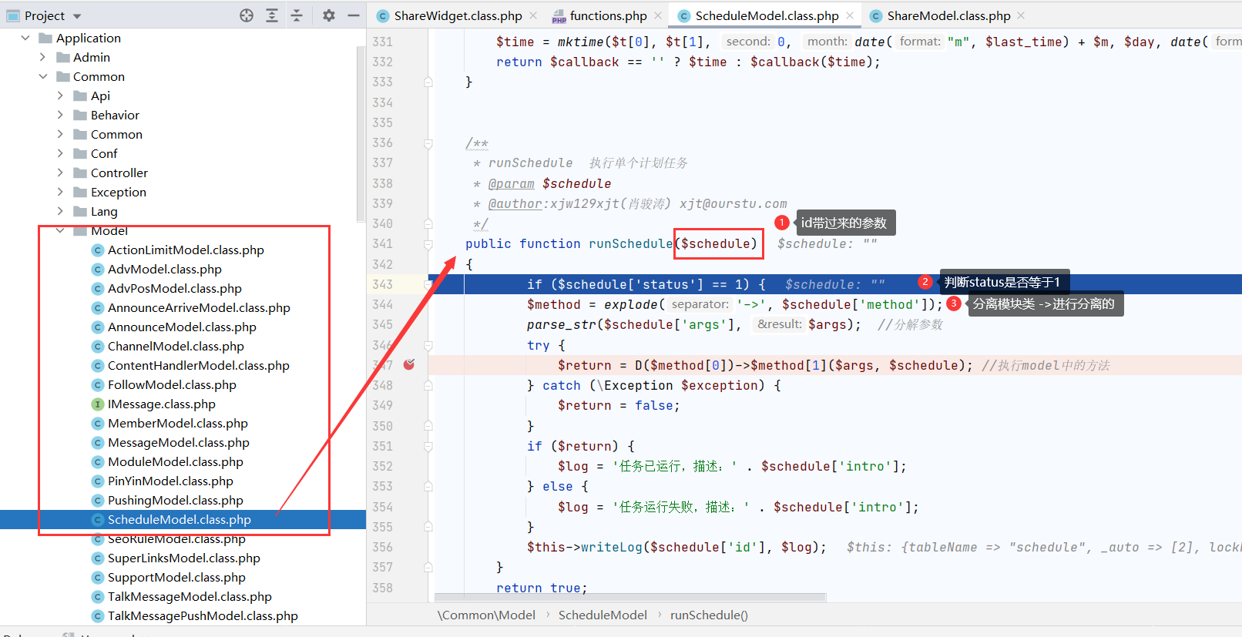Image resolution: width=1242 pixels, height=637 pixels.
Task: Fold the if block at line 343
Action: [x=428, y=284]
